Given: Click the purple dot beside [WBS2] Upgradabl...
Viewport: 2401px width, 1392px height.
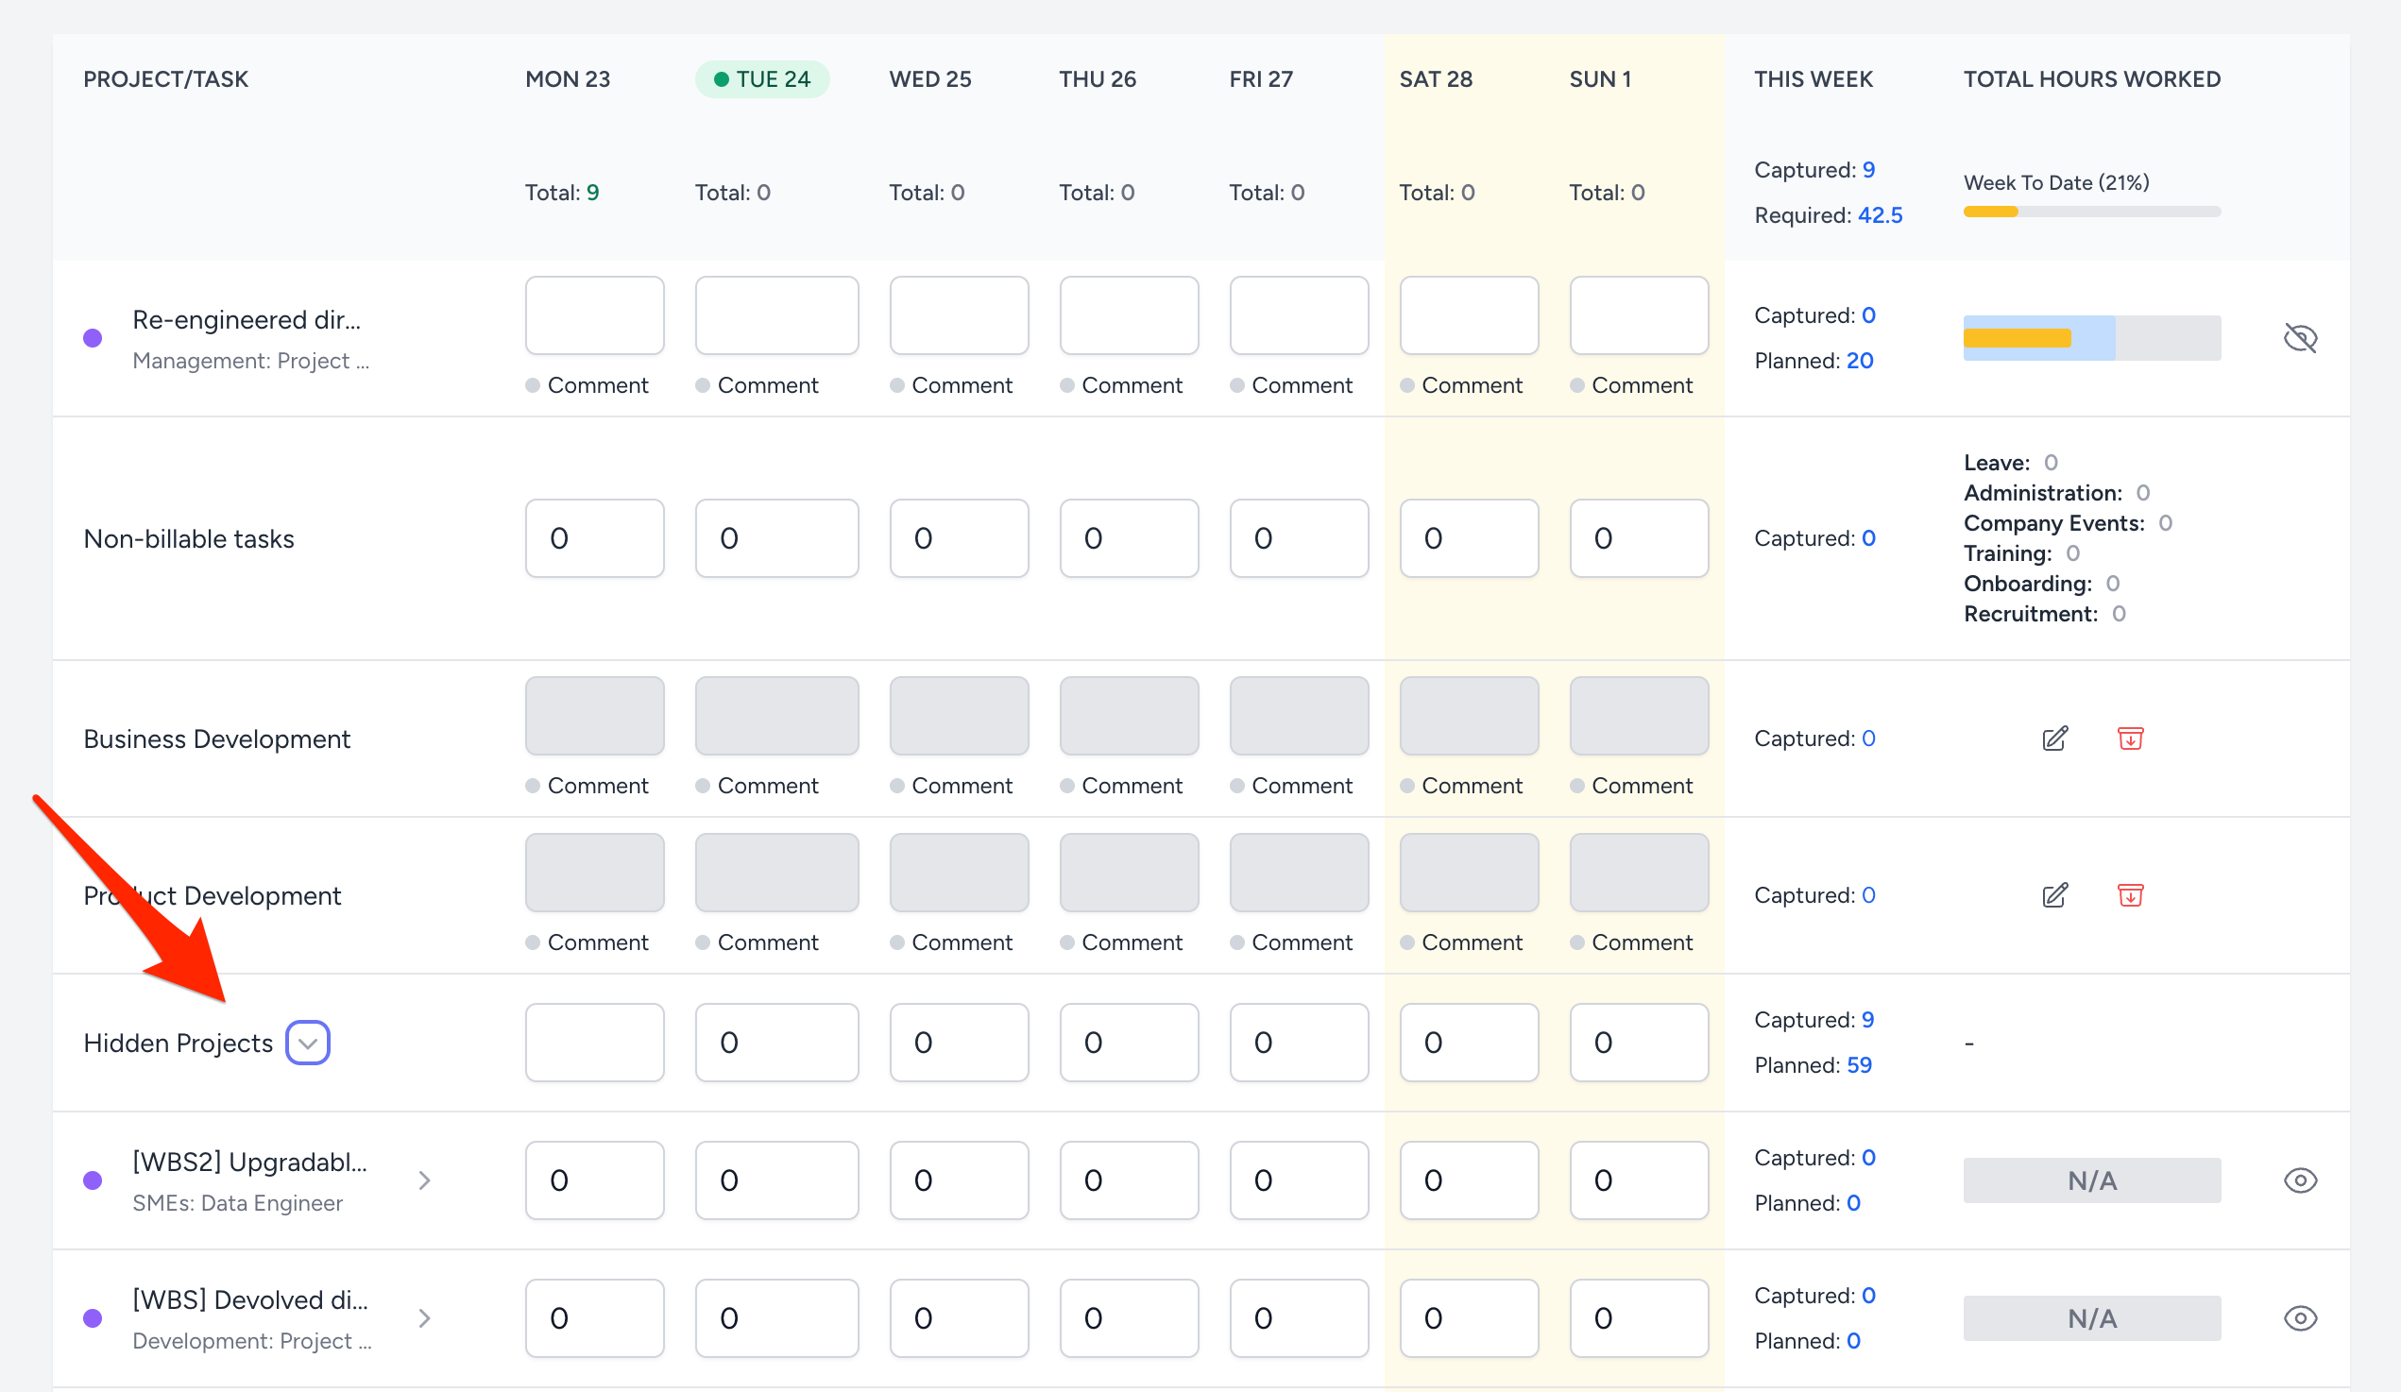Looking at the screenshot, I should pyautogui.click(x=93, y=1180).
